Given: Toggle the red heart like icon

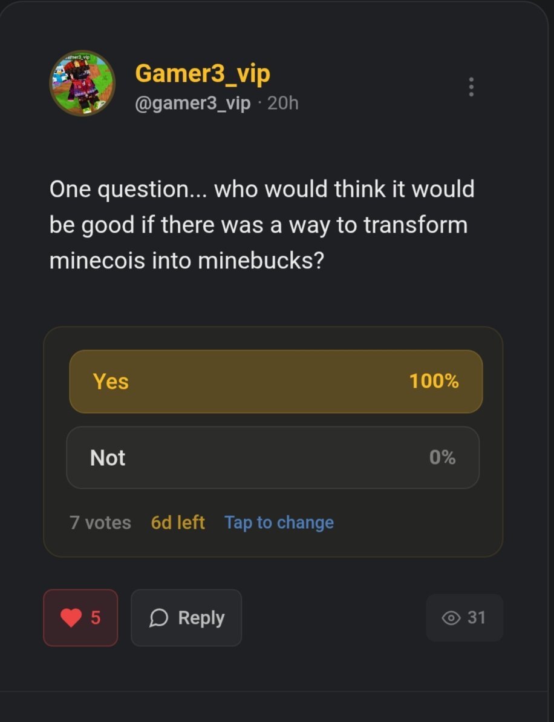Looking at the screenshot, I should click(x=71, y=618).
